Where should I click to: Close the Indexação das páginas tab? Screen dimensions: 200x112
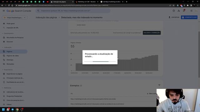pos(73,2)
